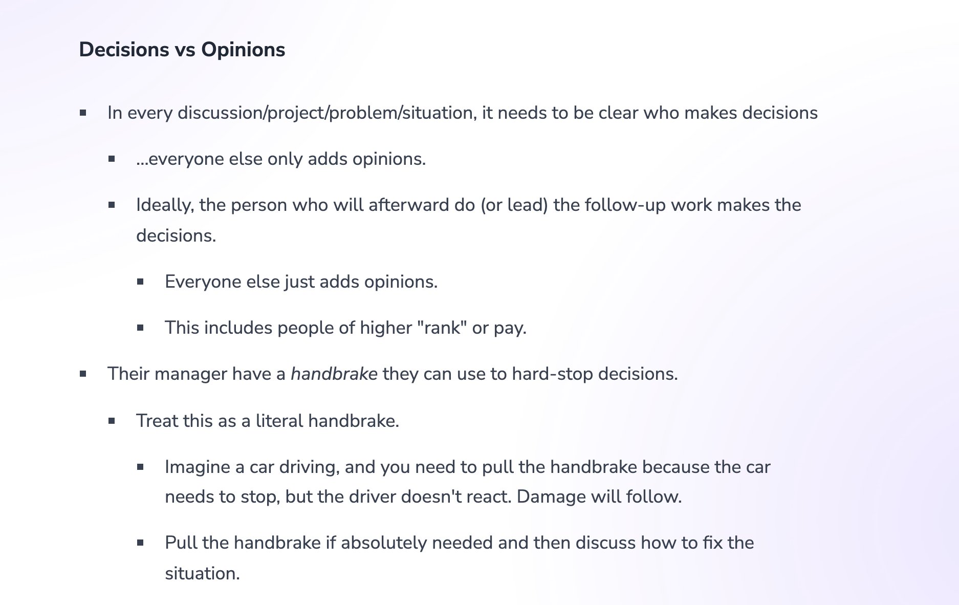The width and height of the screenshot is (959, 605).
Task: Click the line 'Everyone else just adds opinions.'
Action: pos(301,282)
